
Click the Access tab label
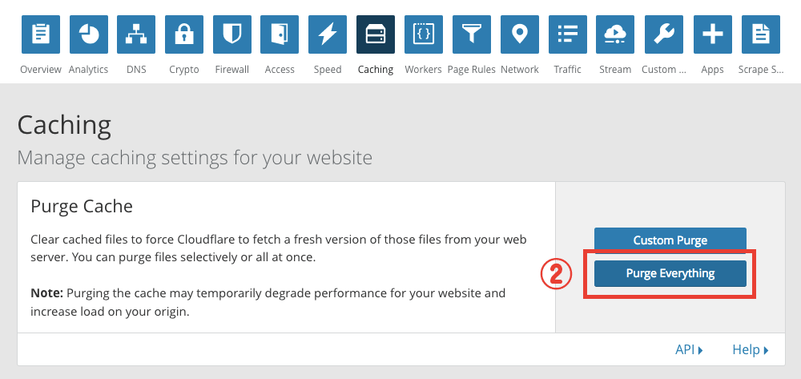tap(280, 70)
